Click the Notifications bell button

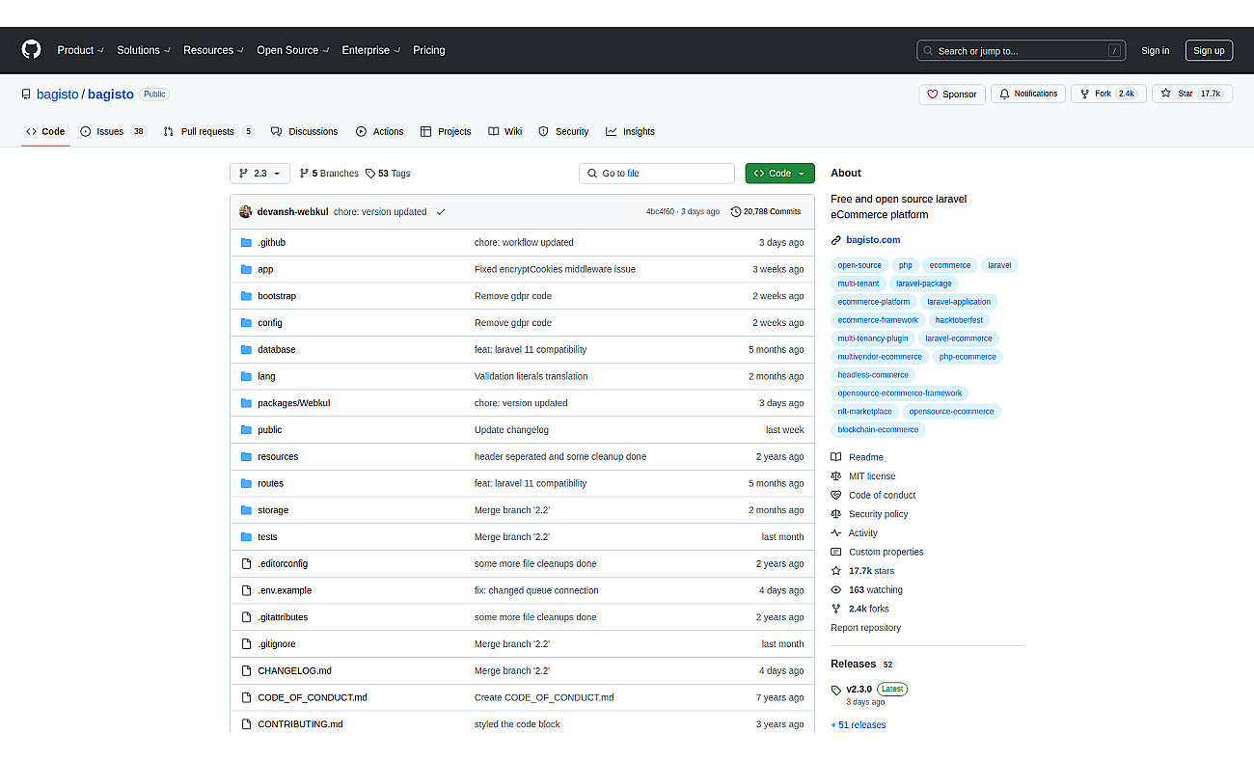[x=1028, y=95]
